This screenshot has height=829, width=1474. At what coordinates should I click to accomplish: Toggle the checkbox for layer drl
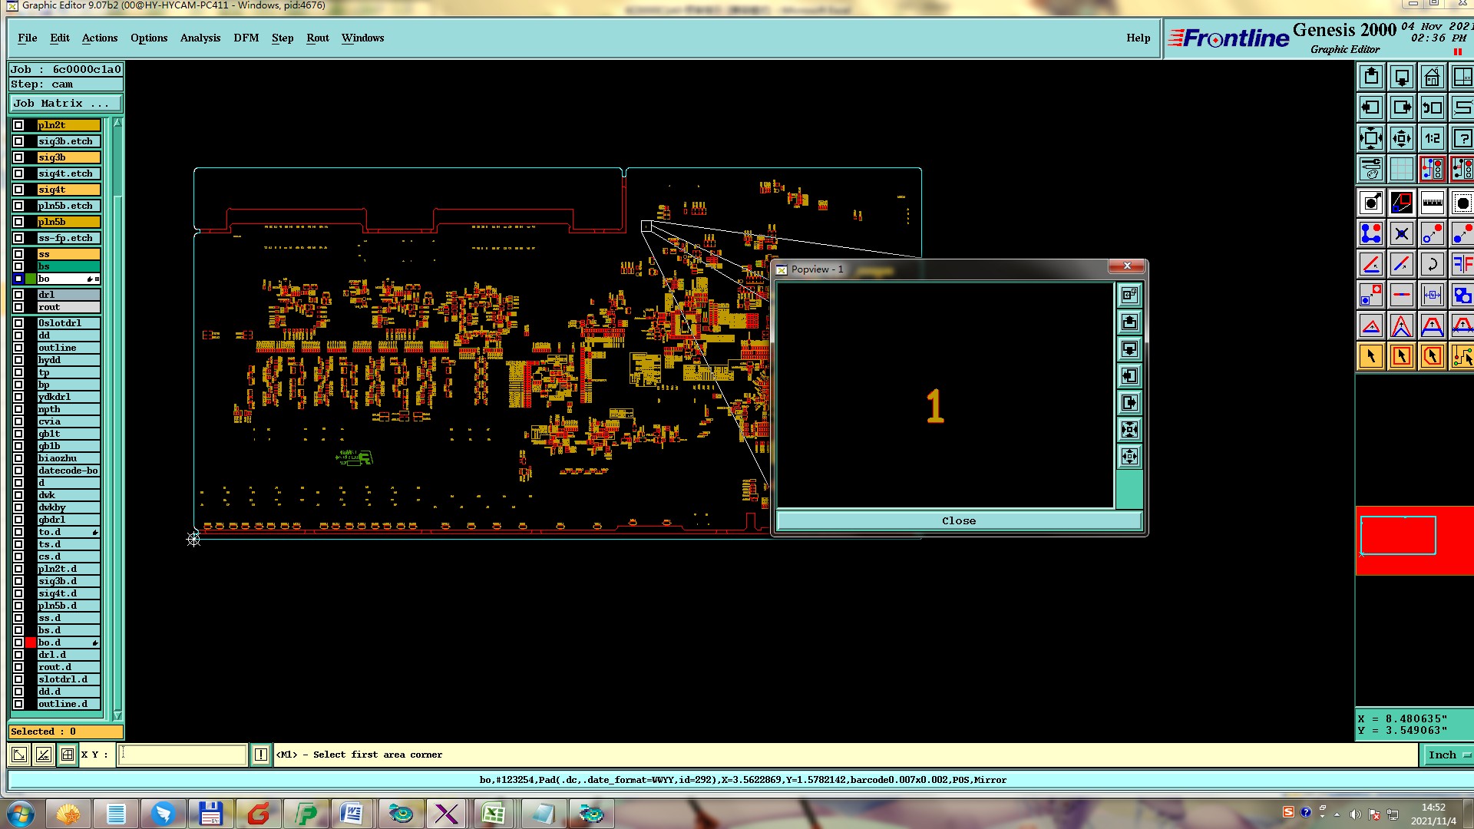(x=18, y=295)
